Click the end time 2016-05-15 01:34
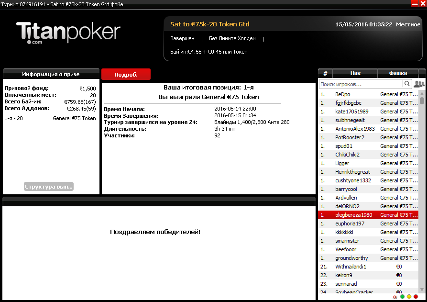427x302 pixels. 235,115
